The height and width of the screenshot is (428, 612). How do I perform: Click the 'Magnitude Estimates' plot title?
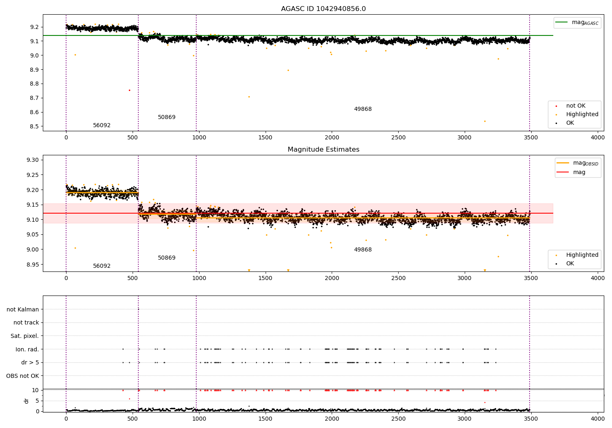coord(324,150)
